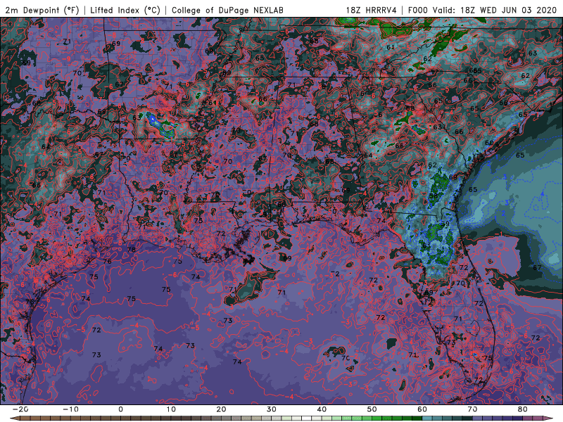Click the 50 label on the color scale

click(x=372, y=409)
